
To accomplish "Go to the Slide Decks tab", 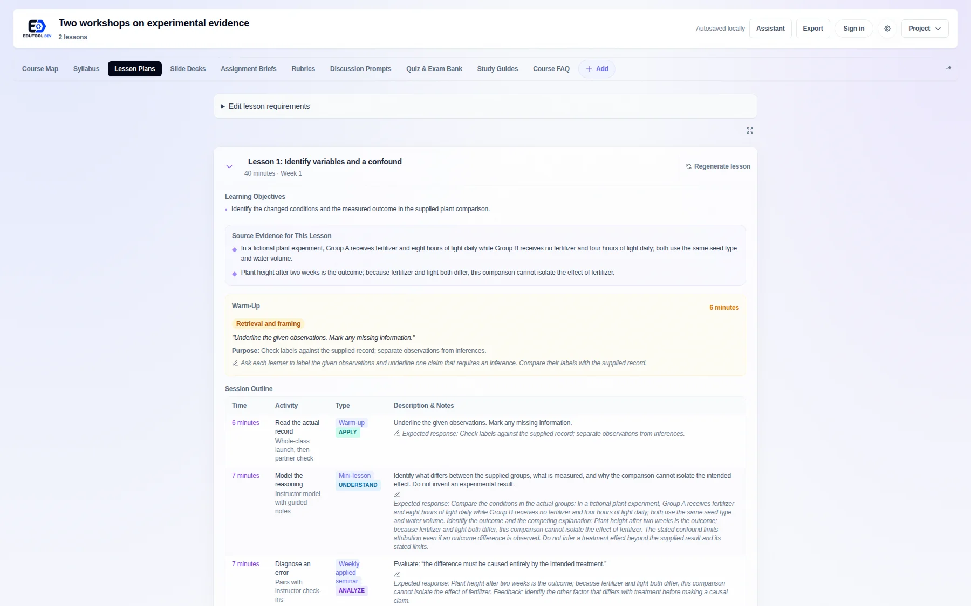I will coord(188,69).
